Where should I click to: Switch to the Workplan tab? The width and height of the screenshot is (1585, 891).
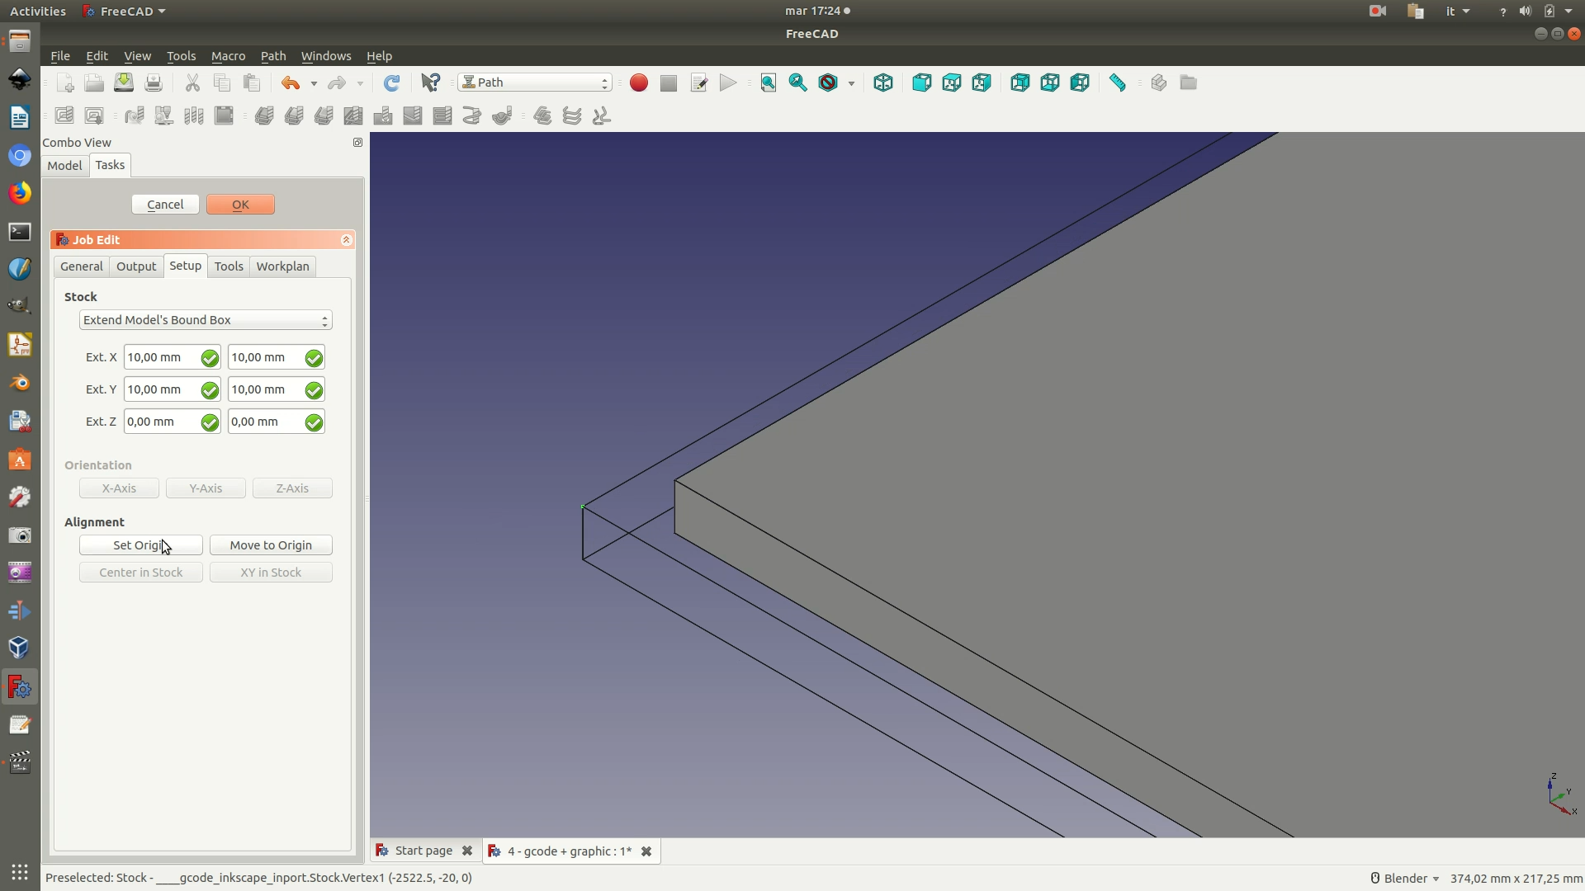tap(282, 266)
